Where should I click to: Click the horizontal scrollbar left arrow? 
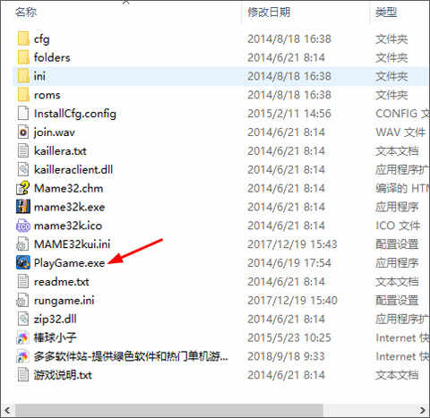(7, 410)
